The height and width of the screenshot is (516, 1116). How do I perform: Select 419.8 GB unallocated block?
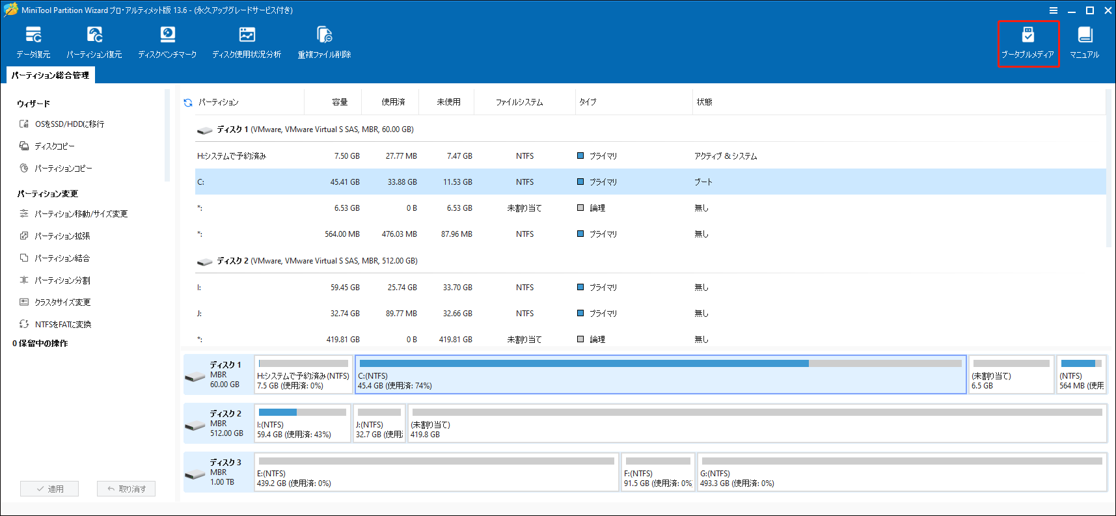pyautogui.click(x=757, y=424)
